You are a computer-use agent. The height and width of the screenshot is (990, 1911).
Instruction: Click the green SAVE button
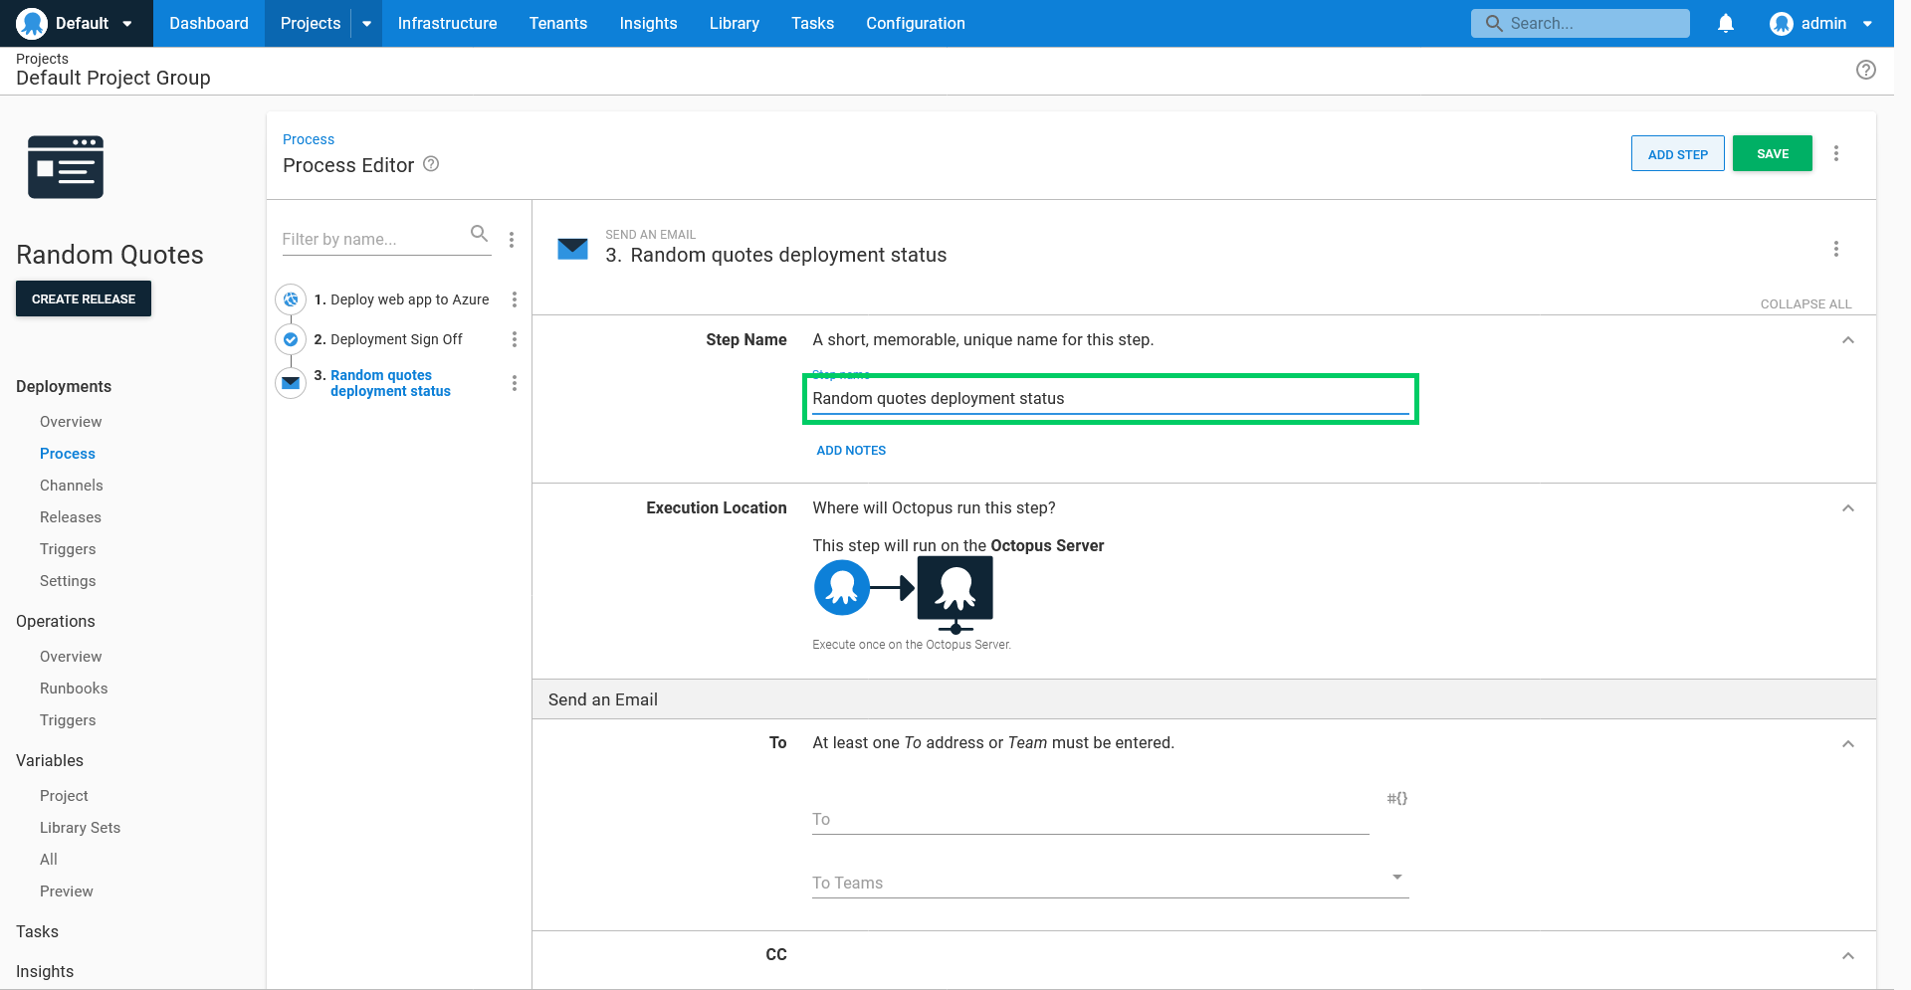click(x=1773, y=153)
